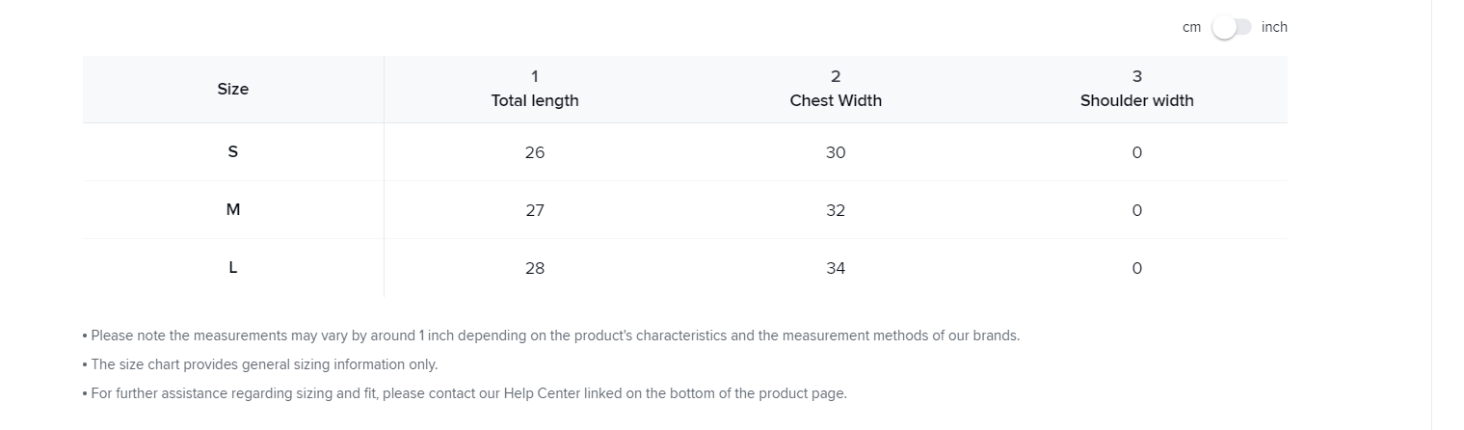Click chest width value 34 for size L
This screenshot has height=430, width=1464.
click(x=836, y=268)
